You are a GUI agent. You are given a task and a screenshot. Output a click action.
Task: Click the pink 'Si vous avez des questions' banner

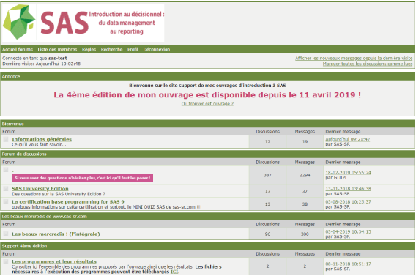[82, 178]
